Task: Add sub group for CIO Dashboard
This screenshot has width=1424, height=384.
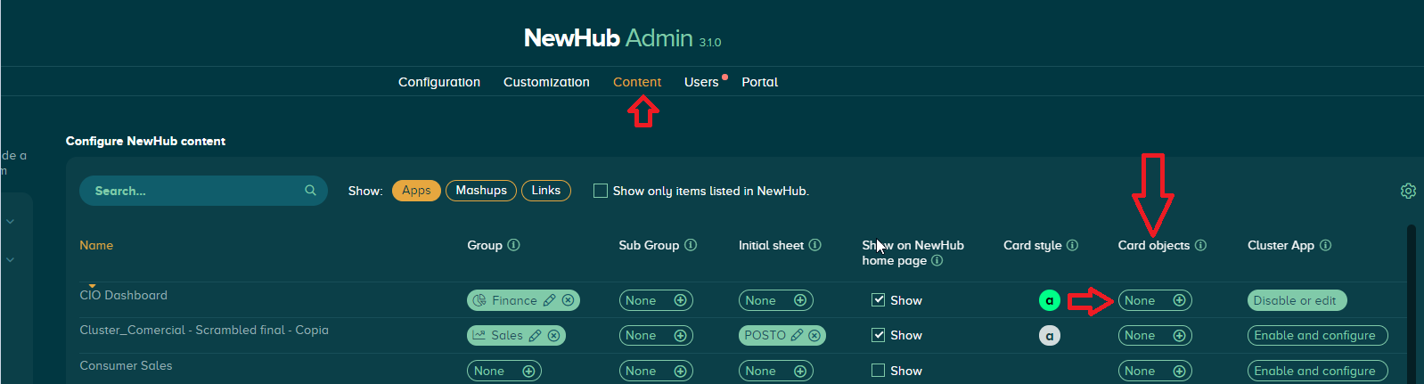Action: pyautogui.click(x=680, y=300)
